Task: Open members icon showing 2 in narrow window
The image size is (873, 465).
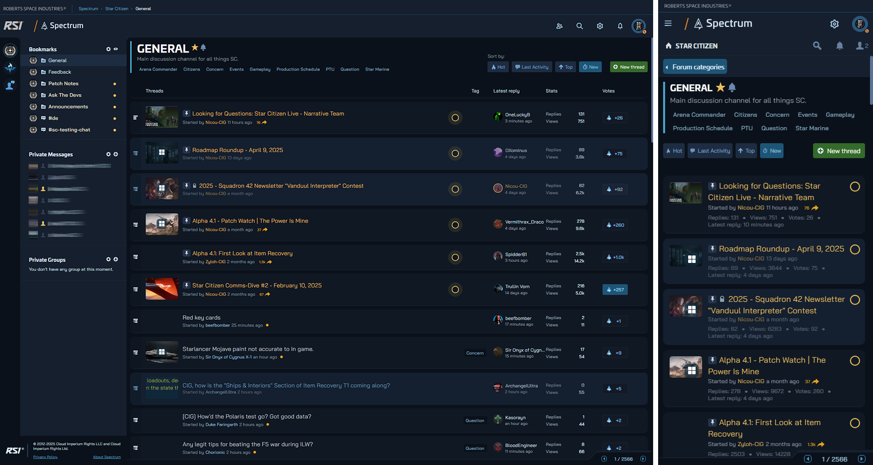Action: [862, 46]
